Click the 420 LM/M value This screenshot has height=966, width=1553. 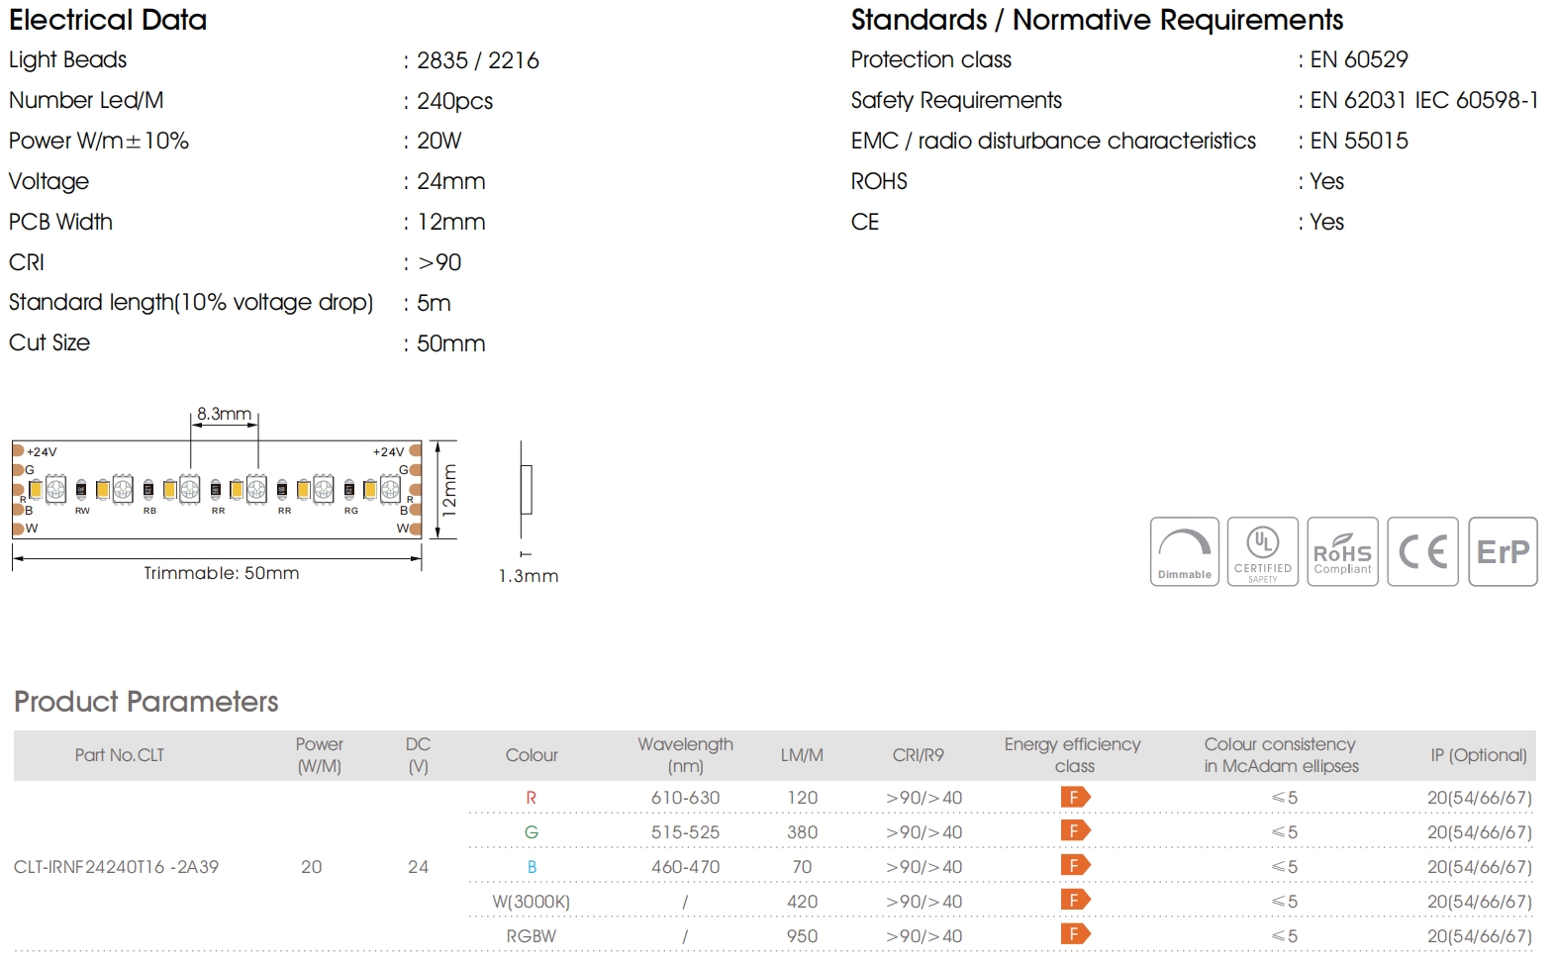[x=802, y=902]
